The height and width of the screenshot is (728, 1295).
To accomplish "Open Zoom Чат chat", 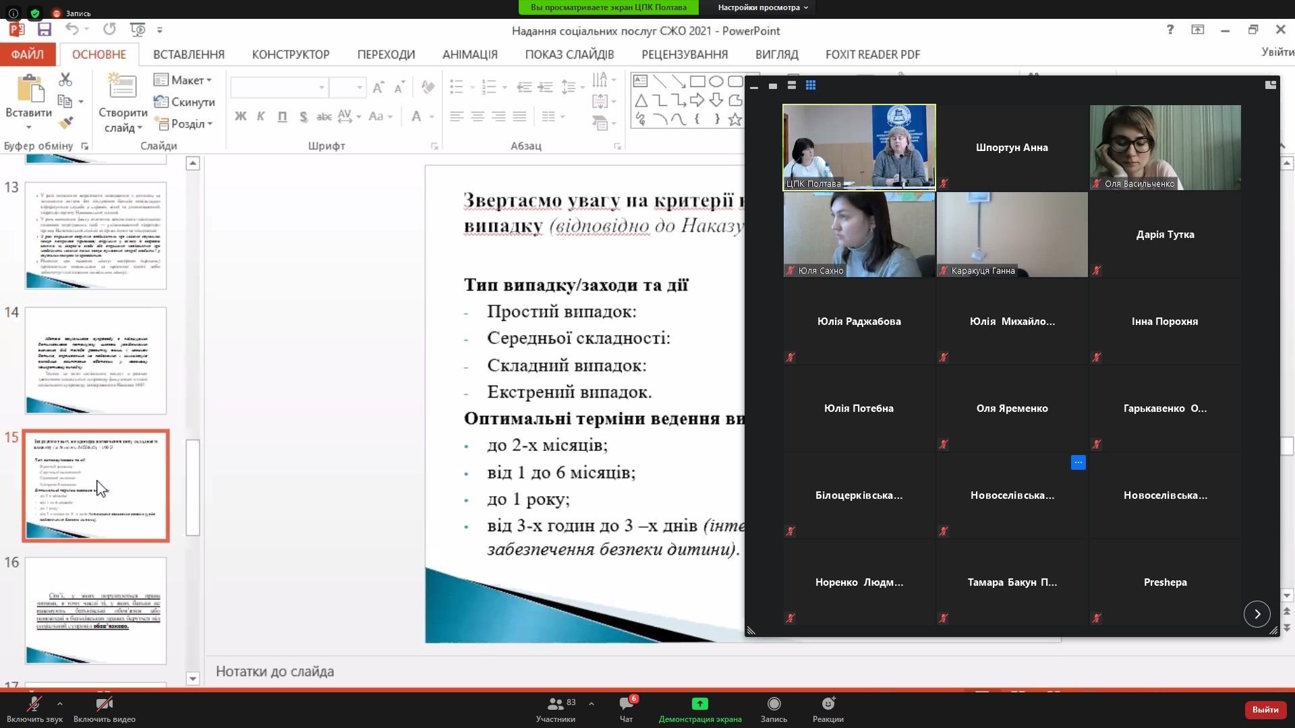I will pos(627,710).
